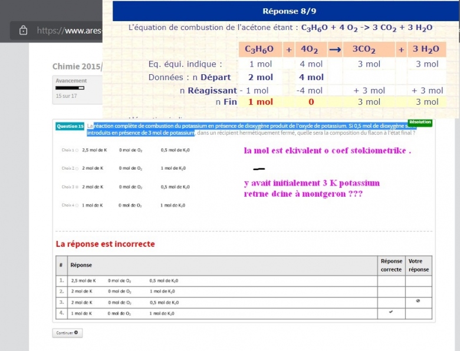Click the green Résolution button
460x351 pixels.
coord(420,122)
